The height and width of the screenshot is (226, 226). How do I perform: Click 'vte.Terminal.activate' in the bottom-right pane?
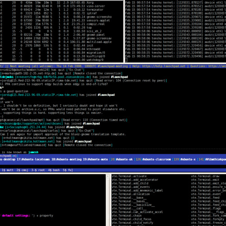click(x=129, y=176)
